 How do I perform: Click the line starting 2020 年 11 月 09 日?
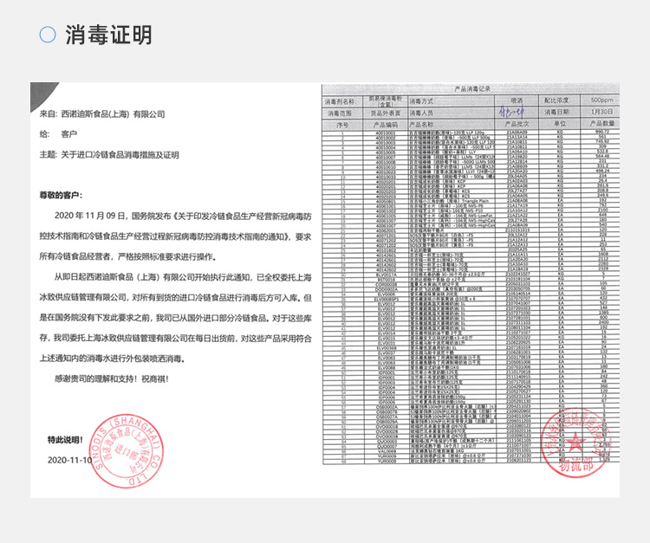coord(183,217)
